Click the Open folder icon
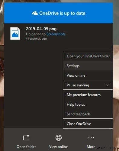Image resolution: width=119 pixels, height=151 pixels. coord(26,138)
